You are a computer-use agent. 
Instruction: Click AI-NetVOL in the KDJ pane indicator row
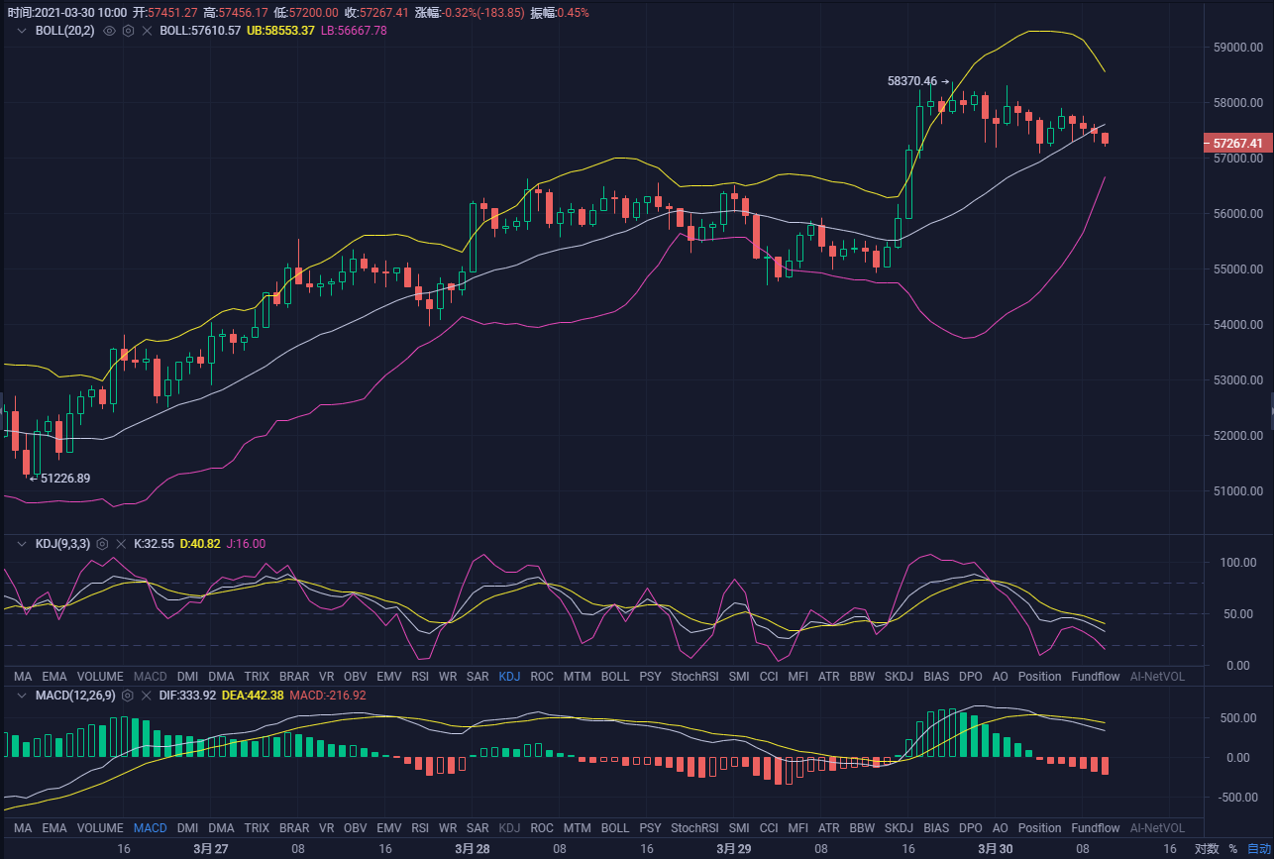pos(1156,677)
